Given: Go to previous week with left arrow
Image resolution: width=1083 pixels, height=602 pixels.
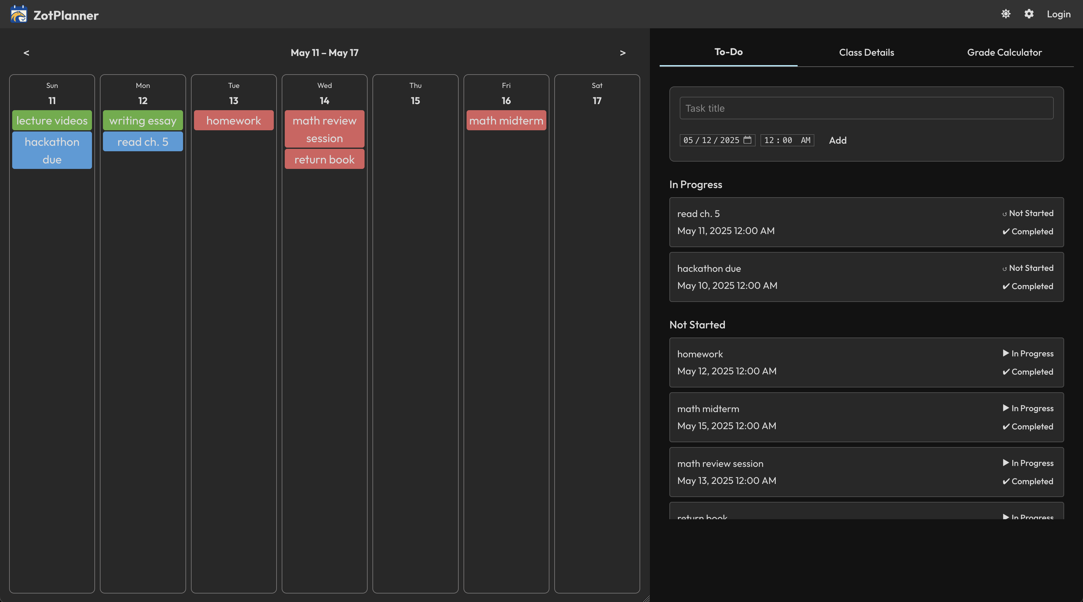Looking at the screenshot, I should 26,53.
